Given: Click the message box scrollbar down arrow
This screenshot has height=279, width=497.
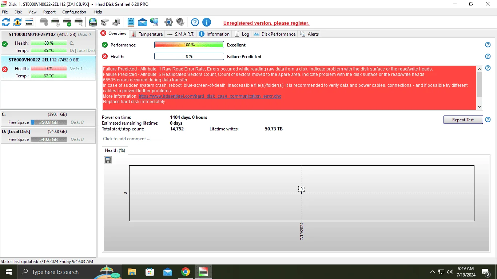Looking at the screenshot, I should click(480, 107).
